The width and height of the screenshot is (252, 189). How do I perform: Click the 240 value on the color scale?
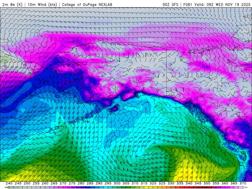(9, 183)
